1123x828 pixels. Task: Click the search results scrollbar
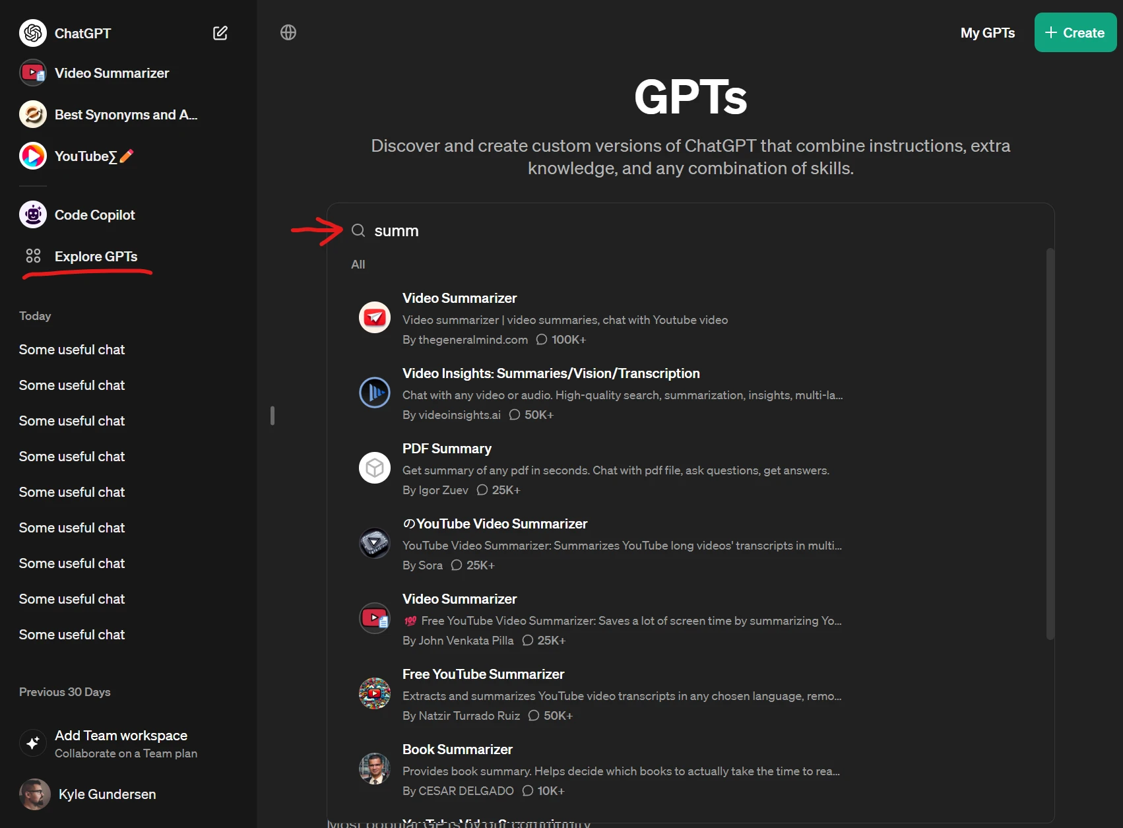1050,442
